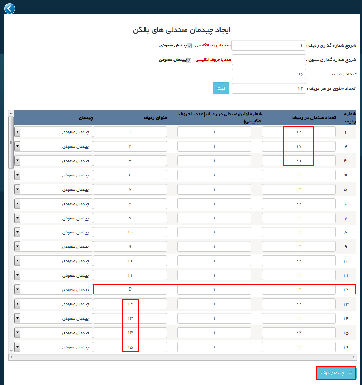This screenshot has height=385, width=362.
Task: Click the blue back arrow icon
Action: click(x=10, y=9)
